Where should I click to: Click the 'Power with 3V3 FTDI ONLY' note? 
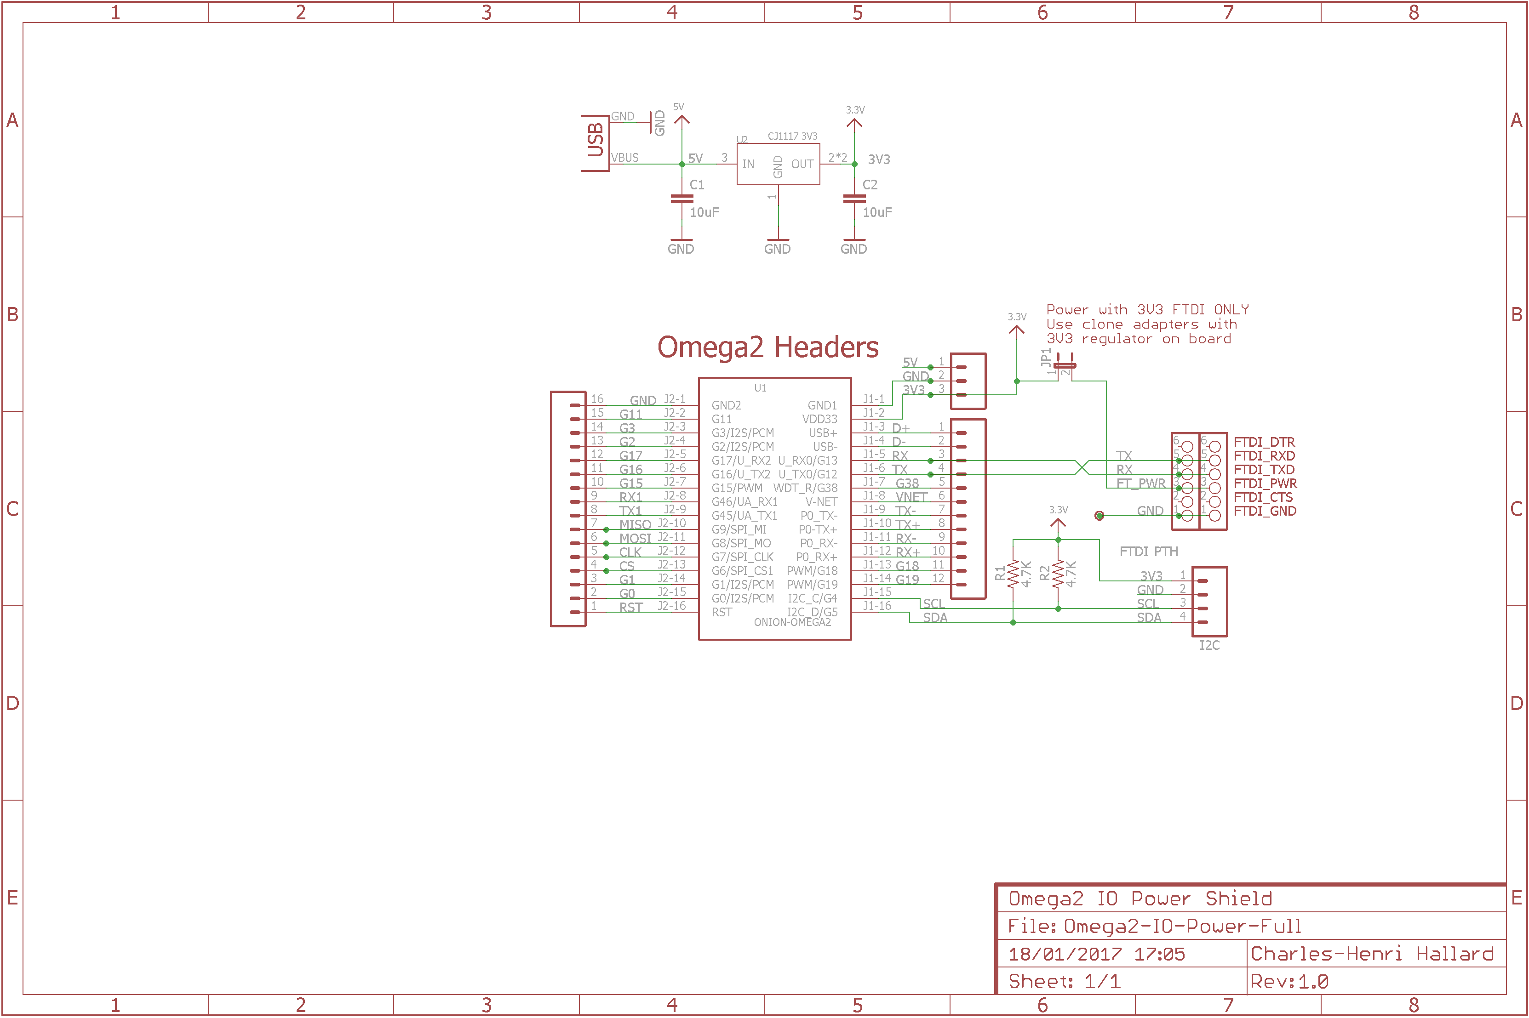pos(1147,310)
